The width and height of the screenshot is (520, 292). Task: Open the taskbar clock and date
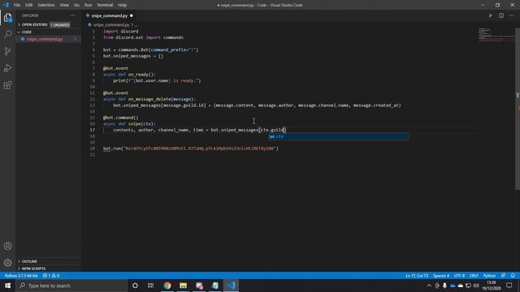491,286
